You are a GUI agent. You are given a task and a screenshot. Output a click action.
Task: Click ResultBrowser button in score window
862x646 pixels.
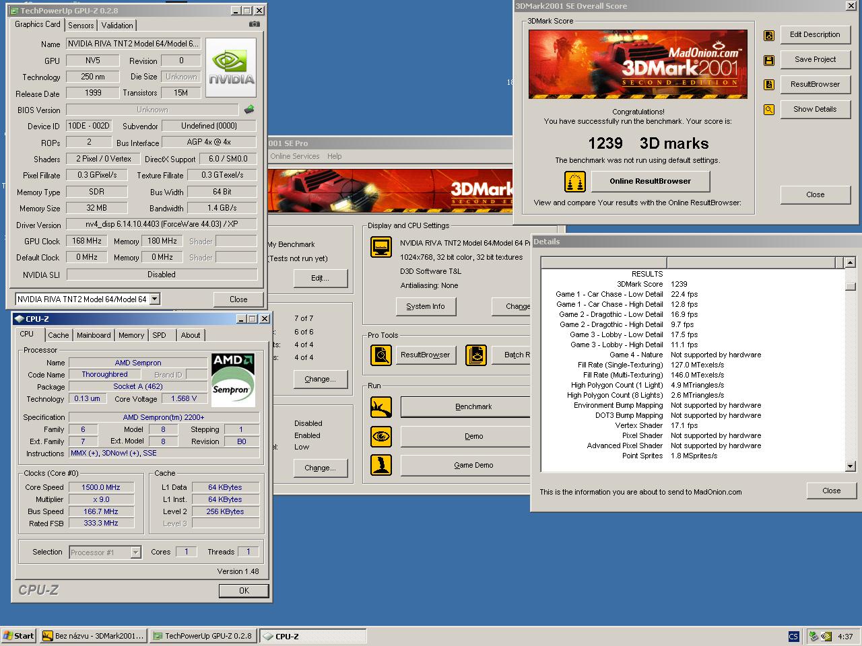click(815, 84)
